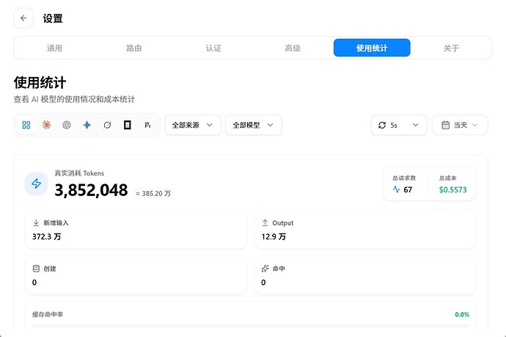Switch to the 路由 tab
Screen dimensions: 506x337
pyautogui.click(x=134, y=48)
